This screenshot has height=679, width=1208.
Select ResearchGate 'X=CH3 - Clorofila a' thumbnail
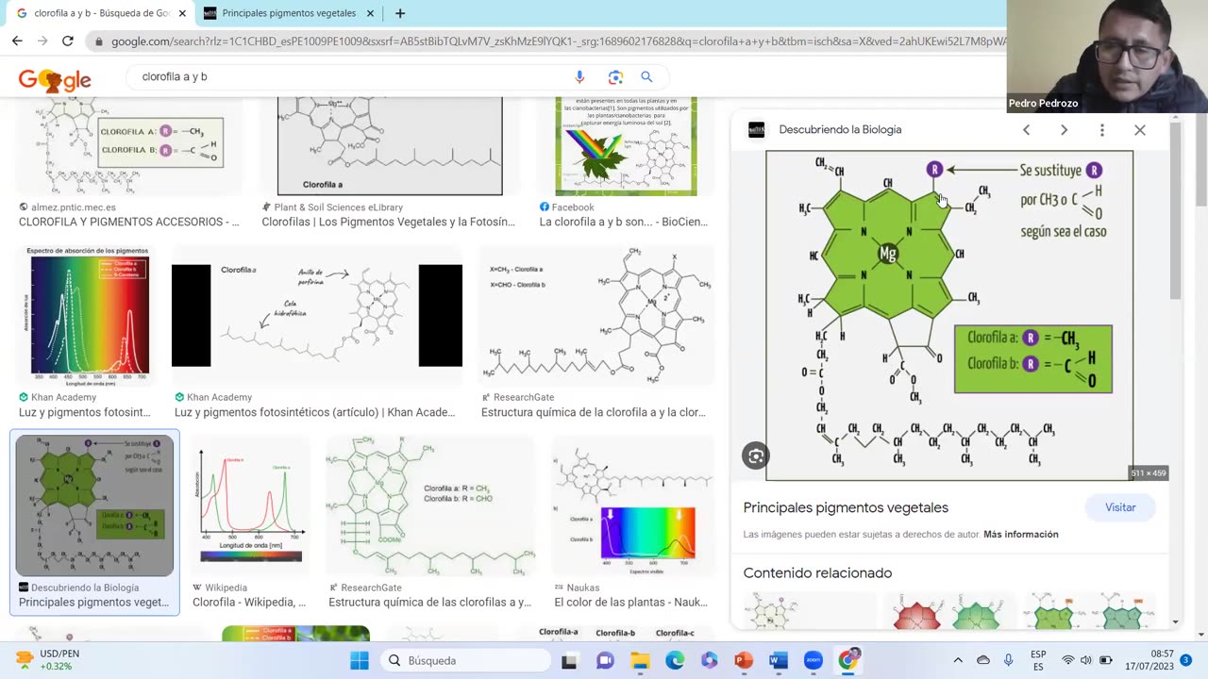tap(596, 315)
